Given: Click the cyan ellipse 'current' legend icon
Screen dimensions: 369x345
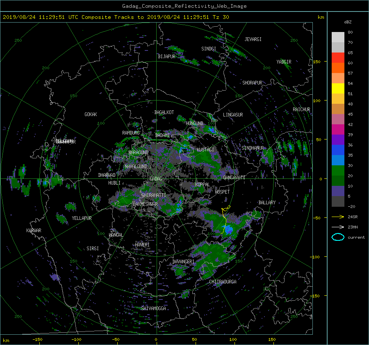Looking at the screenshot, I should tap(338, 237).
